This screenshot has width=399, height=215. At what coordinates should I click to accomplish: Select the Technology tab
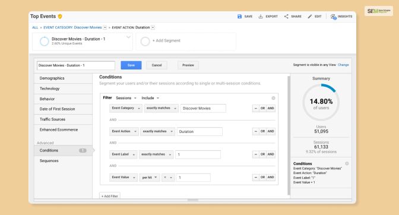click(63, 88)
